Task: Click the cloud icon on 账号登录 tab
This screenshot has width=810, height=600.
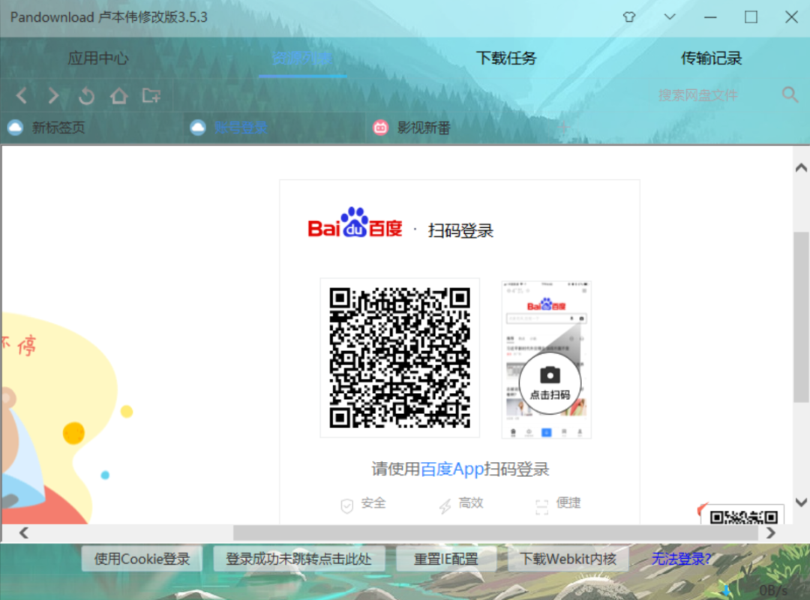Action: pos(198,127)
